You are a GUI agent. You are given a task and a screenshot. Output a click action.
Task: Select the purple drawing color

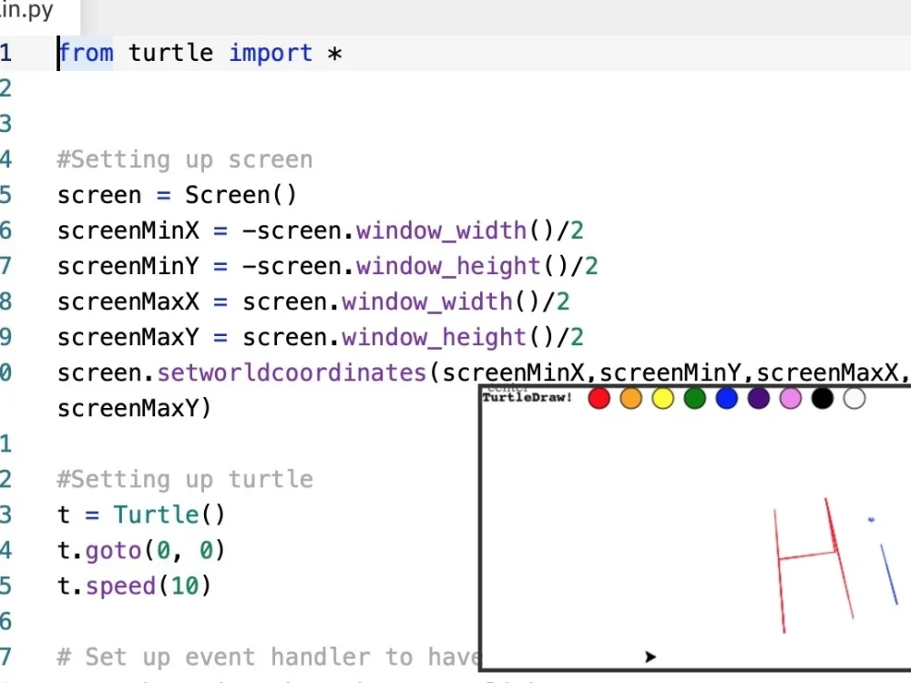(x=758, y=398)
